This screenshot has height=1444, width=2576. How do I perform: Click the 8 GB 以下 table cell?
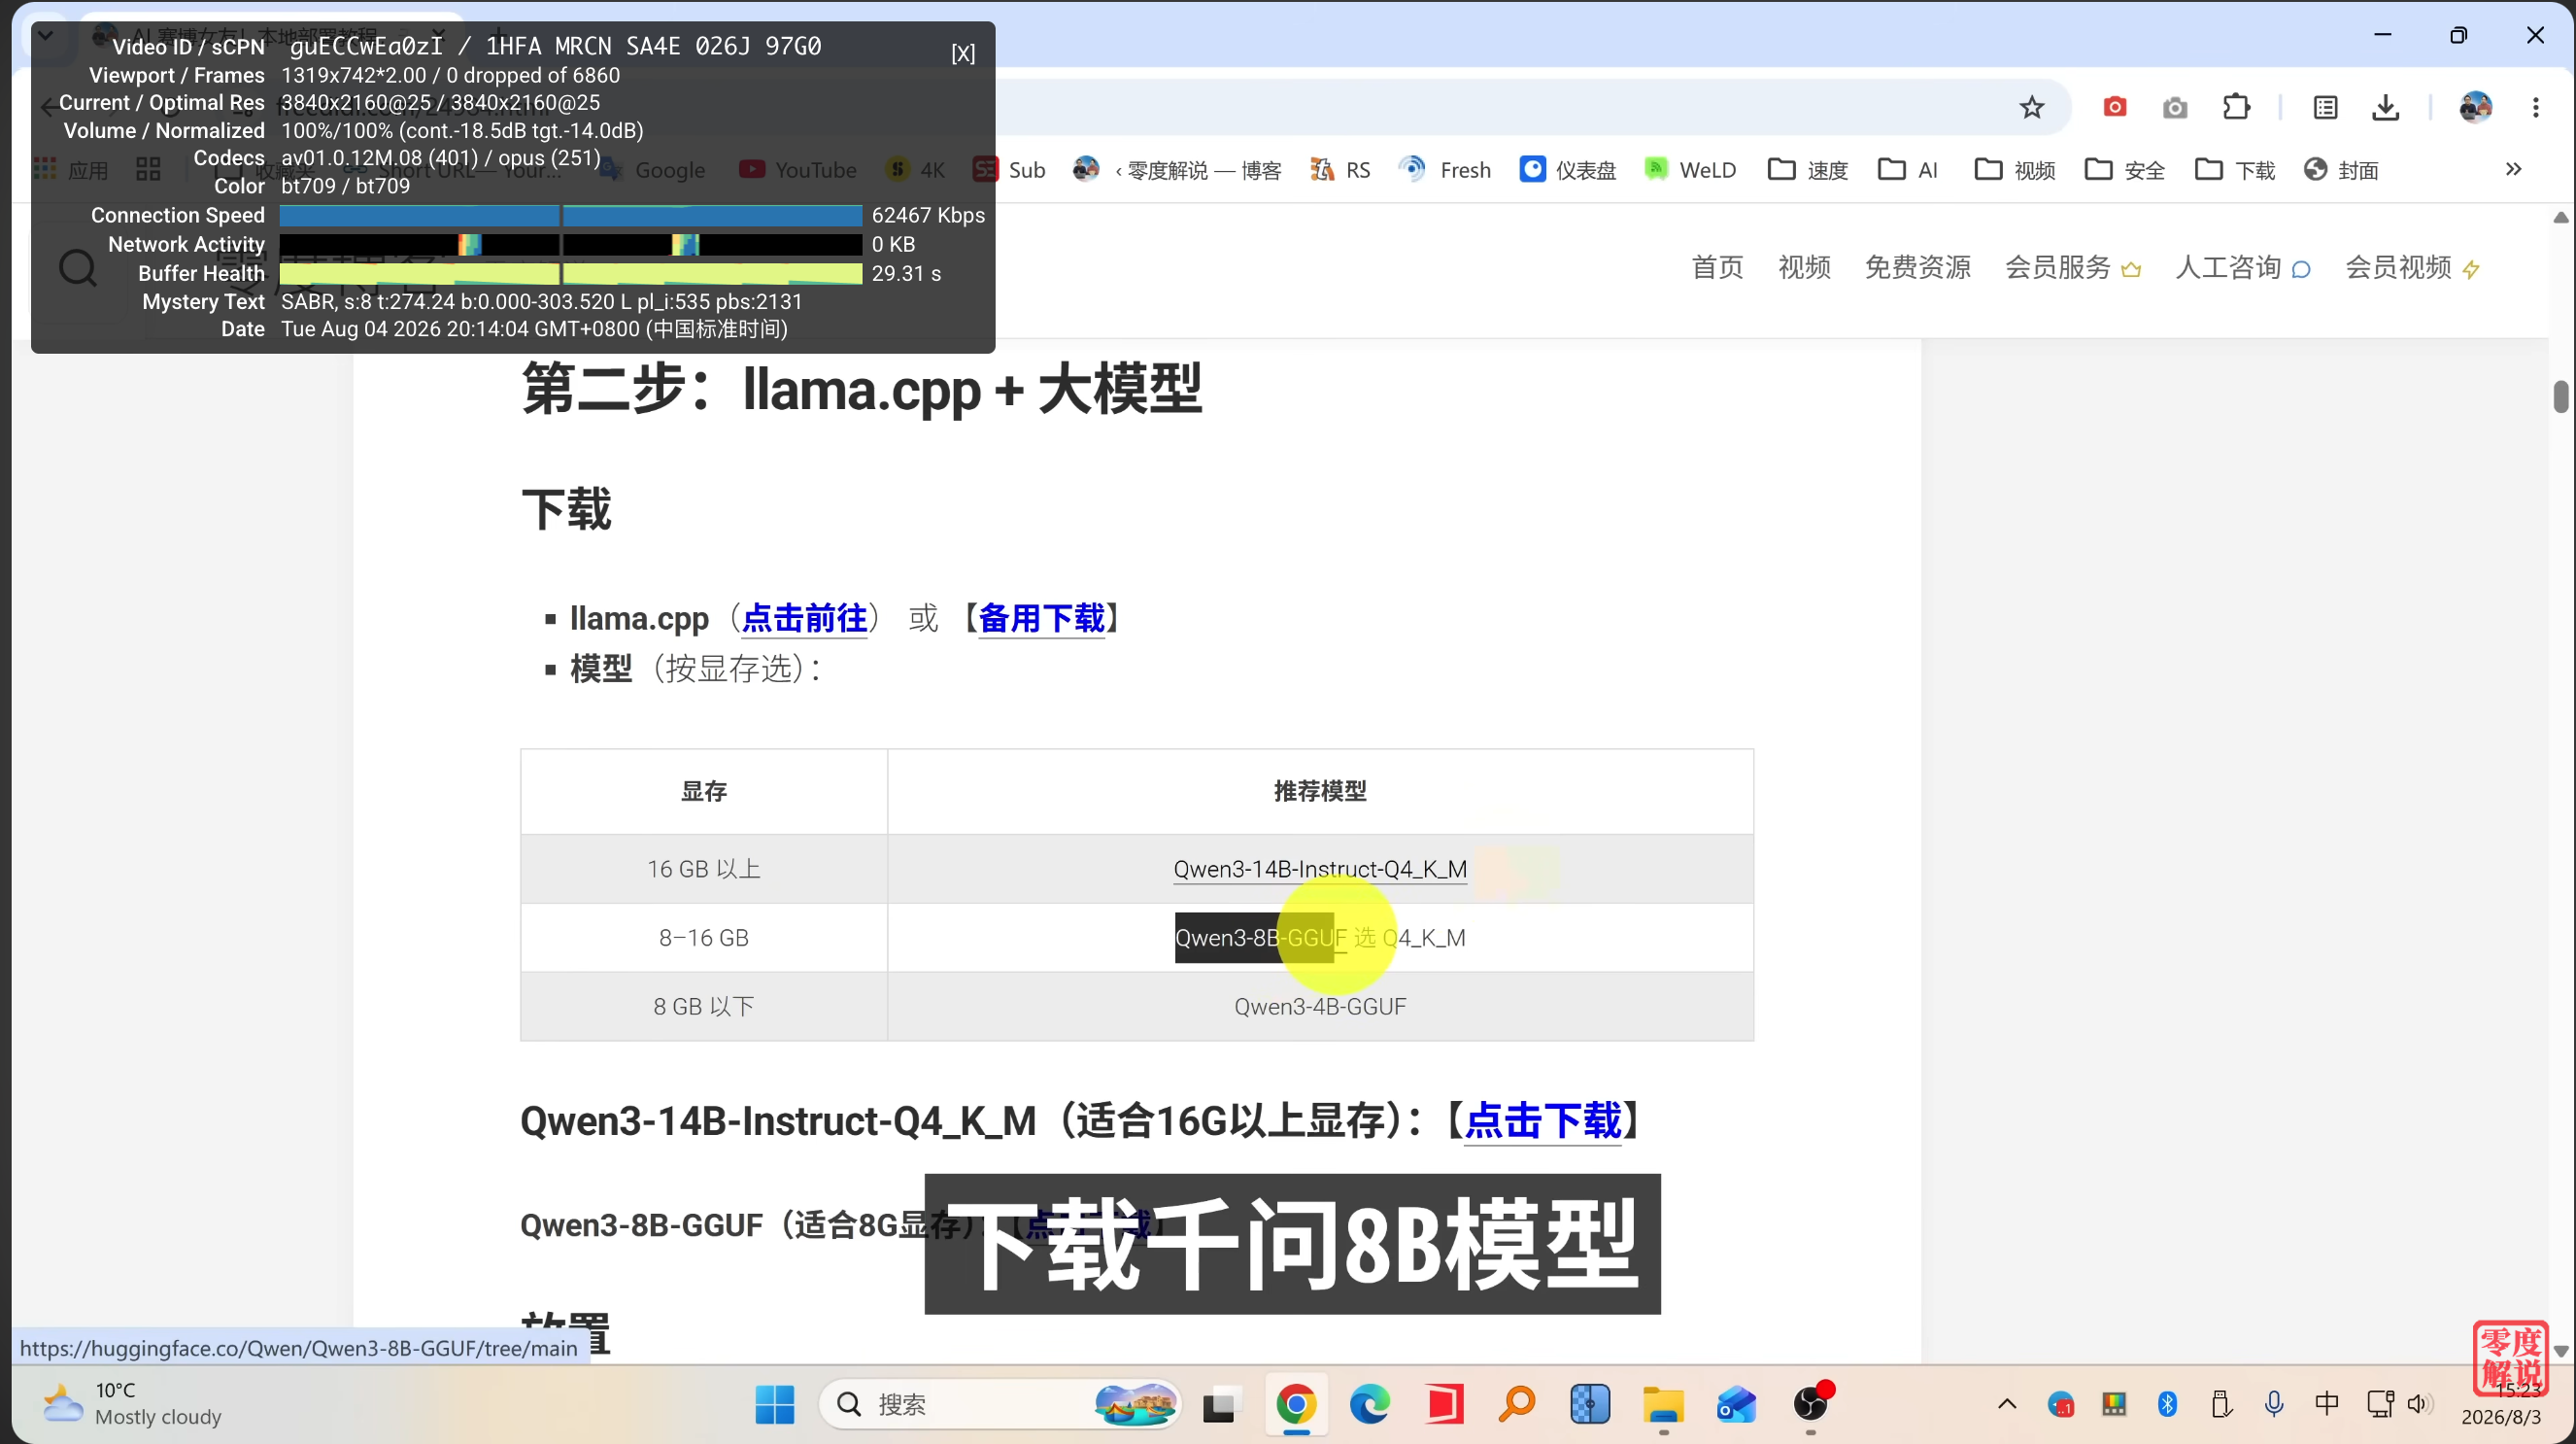[x=704, y=1007]
